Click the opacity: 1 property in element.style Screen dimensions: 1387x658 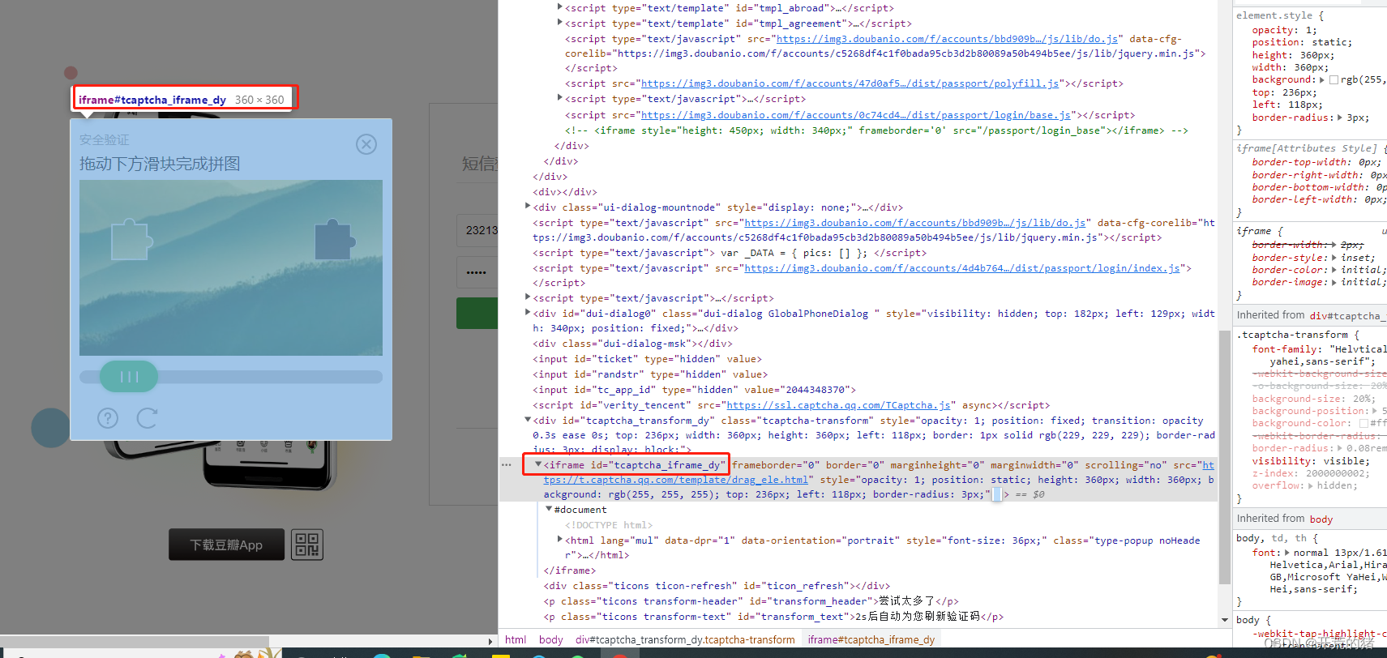pos(1284,30)
